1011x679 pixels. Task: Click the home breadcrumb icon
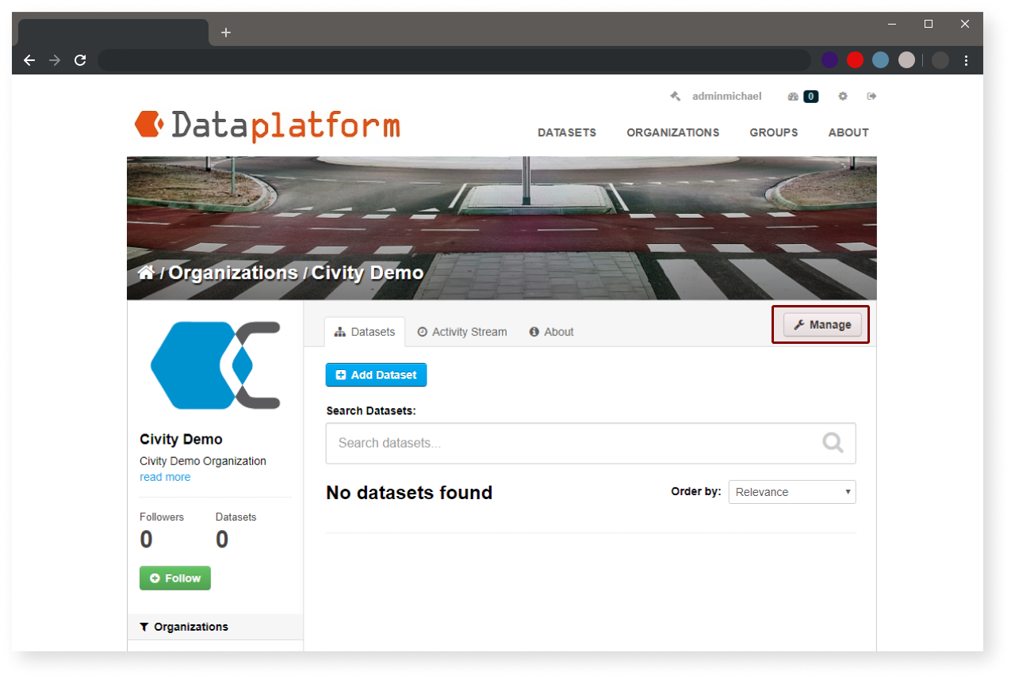coord(146,273)
